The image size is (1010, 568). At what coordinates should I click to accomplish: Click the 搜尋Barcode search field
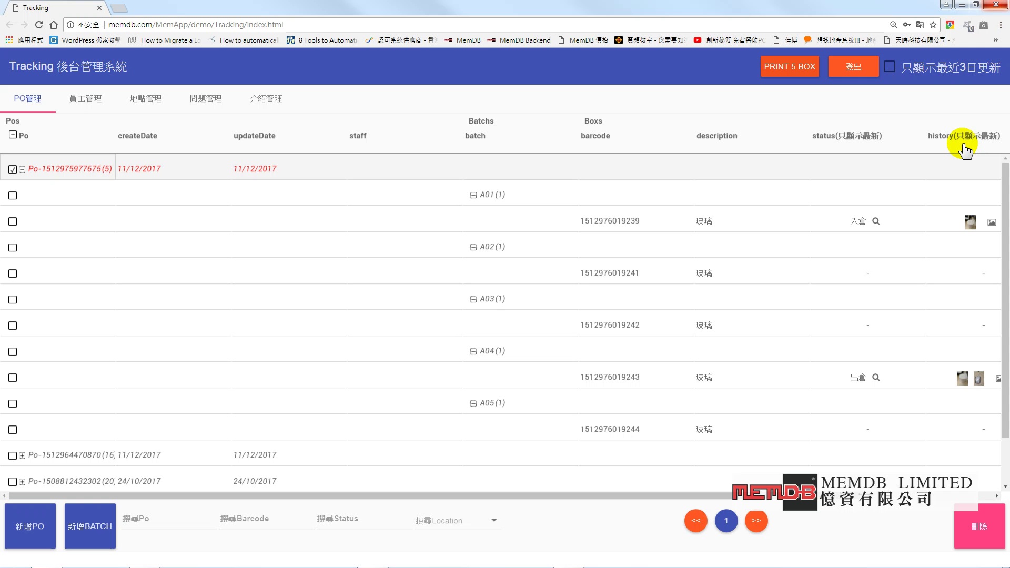point(266,519)
